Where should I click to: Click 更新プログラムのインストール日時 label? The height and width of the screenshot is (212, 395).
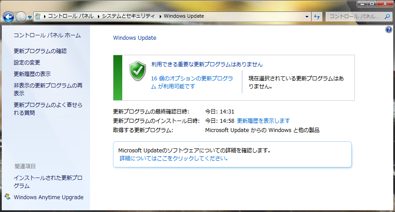(156, 121)
